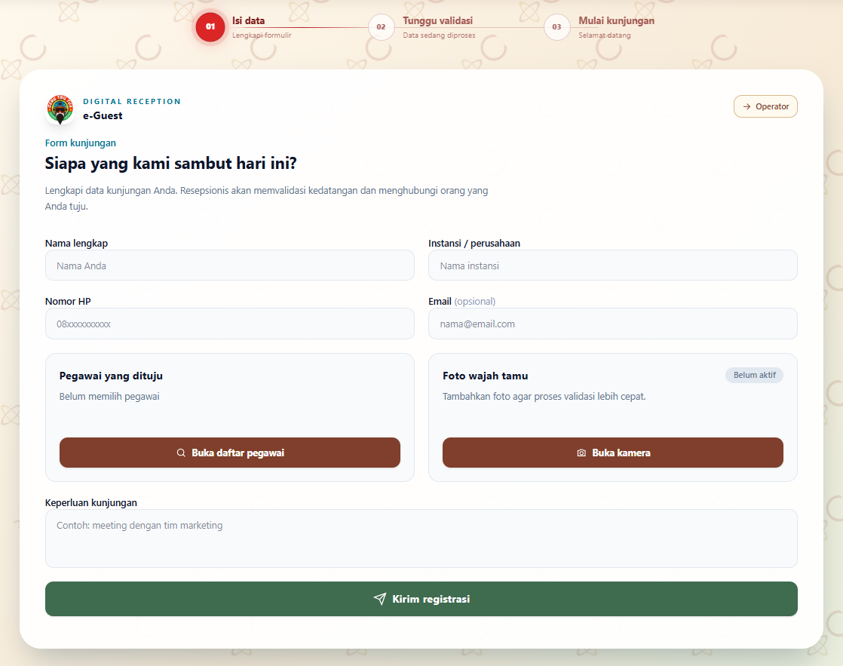Focus the Nomor HP input field
Screen dimensions: 843x666
click(230, 324)
